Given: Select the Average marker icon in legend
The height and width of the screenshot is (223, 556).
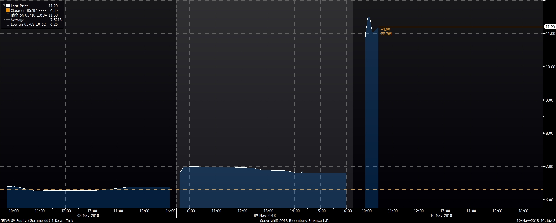Looking at the screenshot, I should click(8, 20).
